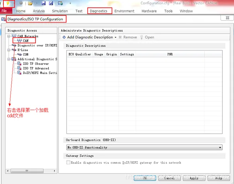Click the open folder icon in toolbar
The image size is (234, 184).
(x=30, y=3)
